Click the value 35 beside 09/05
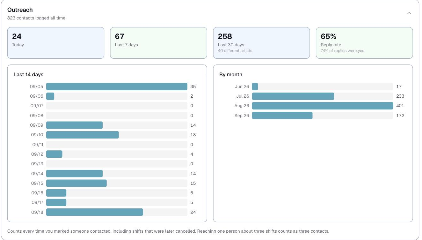 tap(193, 86)
